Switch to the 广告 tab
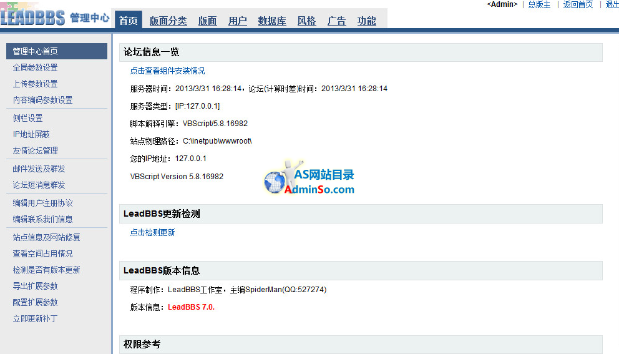This screenshot has height=354, width=619. [x=336, y=21]
